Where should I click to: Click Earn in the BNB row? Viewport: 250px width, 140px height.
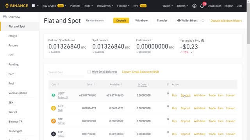220,108
